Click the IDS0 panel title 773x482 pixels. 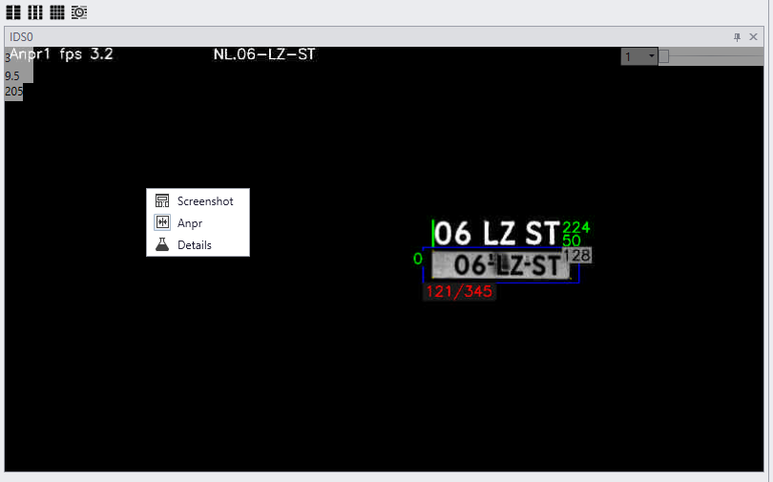(21, 37)
